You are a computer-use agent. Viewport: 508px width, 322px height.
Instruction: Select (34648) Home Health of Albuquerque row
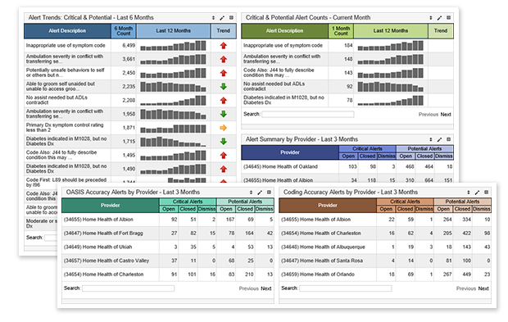[385, 247]
